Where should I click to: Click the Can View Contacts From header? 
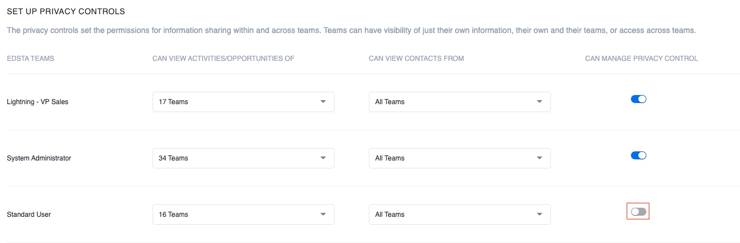coord(416,59)
